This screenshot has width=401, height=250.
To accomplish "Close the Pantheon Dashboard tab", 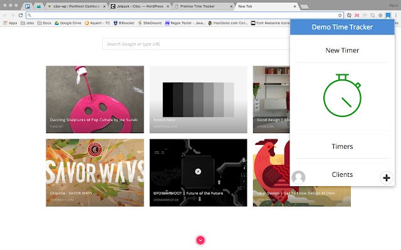I will coord(105,6).
